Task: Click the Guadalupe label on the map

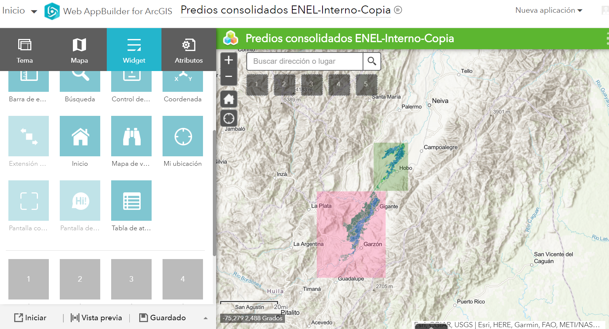Action: pos(351,279)
